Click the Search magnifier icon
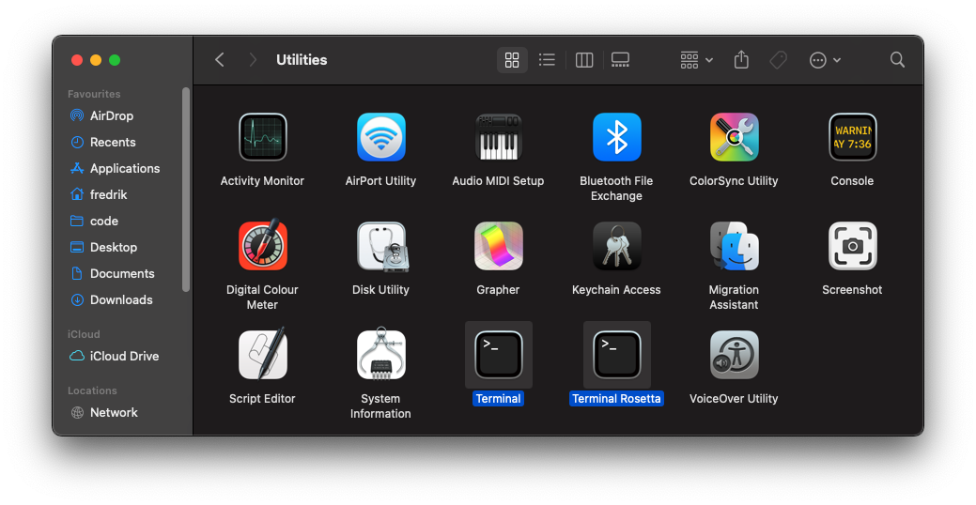 (x=897, y=60)
